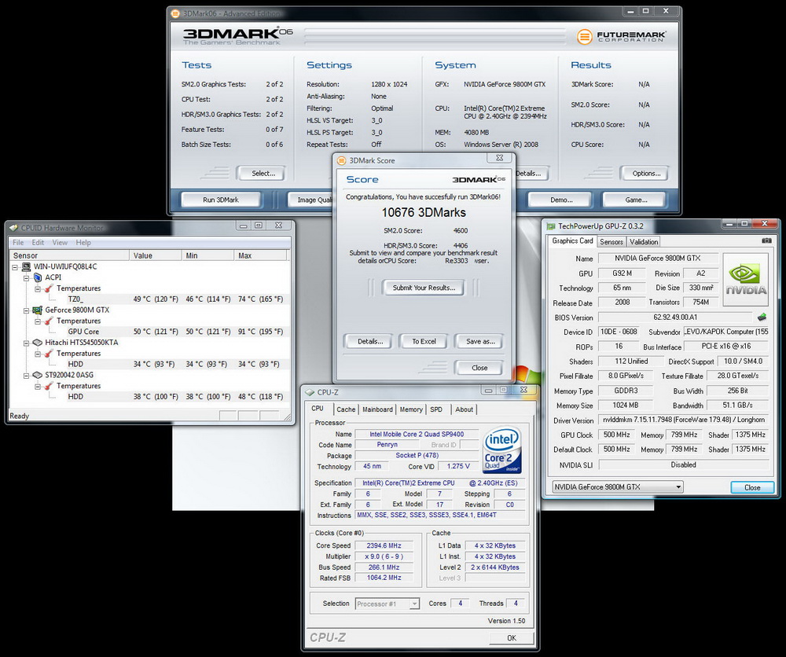Open Options... in the 3DMark06 Results section
The height and width of the screenshot is (657, 786).
(x=646, y=174)
